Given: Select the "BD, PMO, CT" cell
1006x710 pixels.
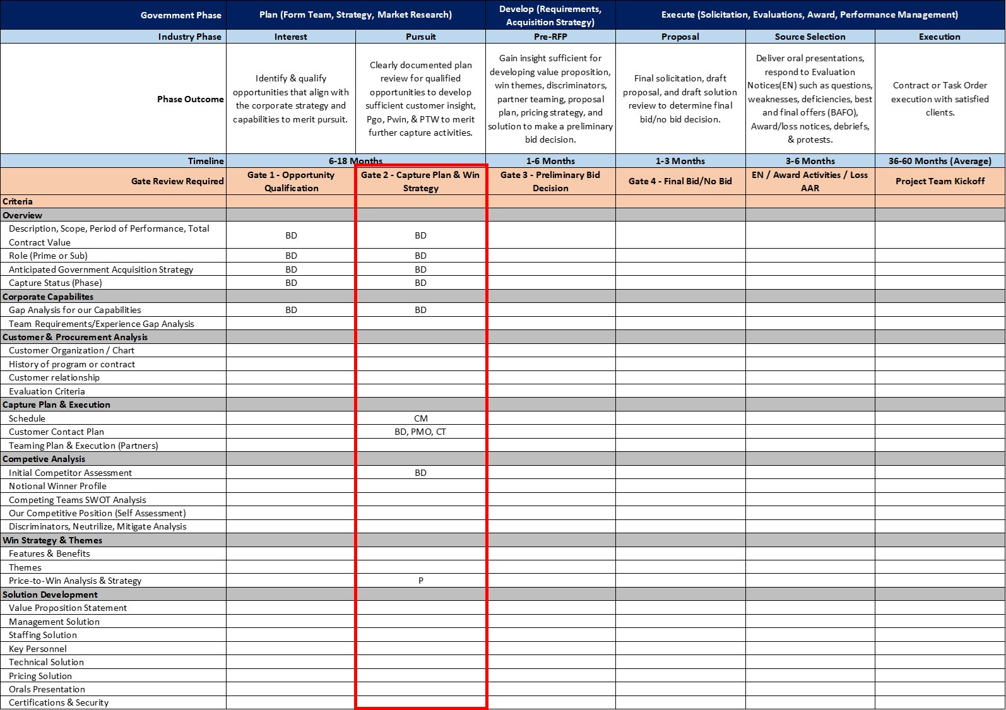Looking at the screenshot, I should [x=421, y=432].
